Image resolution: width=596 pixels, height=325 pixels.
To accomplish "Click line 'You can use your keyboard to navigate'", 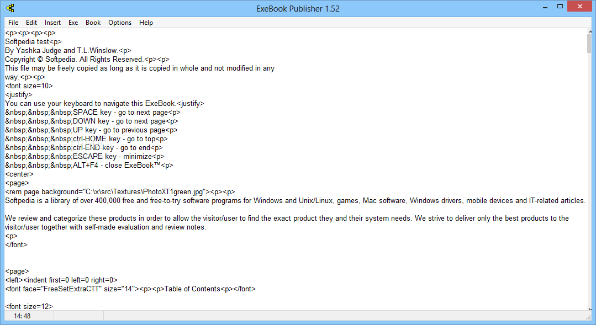I will (104, 103).
